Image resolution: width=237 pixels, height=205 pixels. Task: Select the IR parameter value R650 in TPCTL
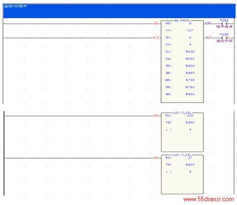(x=190, y=73)
